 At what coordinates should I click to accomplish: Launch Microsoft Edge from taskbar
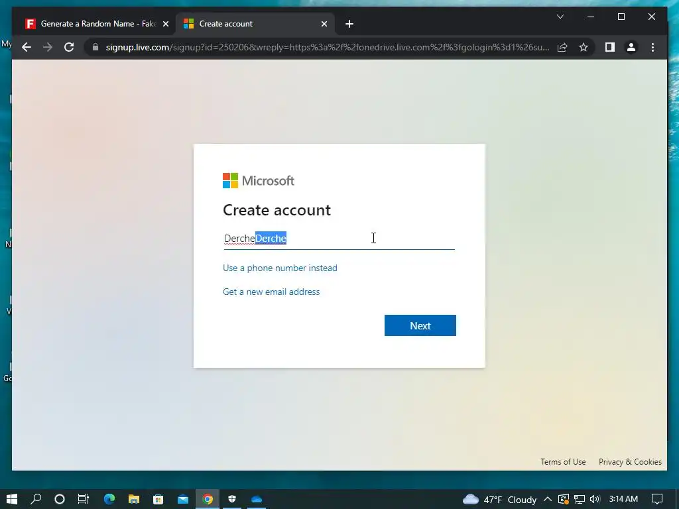pyautogui.click(x=109, y=499)
